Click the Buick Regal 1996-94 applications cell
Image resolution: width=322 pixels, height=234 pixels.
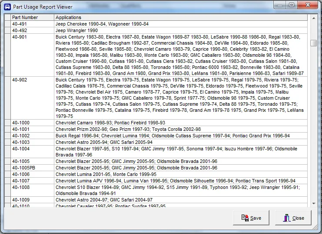point(181,136)
